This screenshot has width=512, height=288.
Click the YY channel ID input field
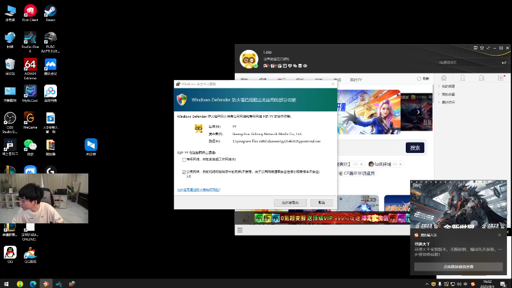coord(468,62)
